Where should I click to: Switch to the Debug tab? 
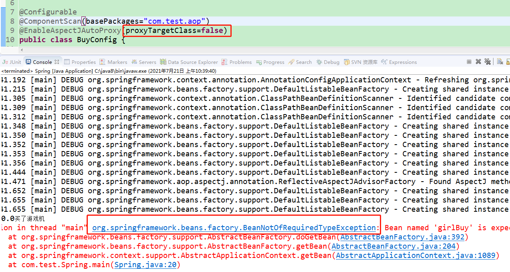click(x=328, y=62)
